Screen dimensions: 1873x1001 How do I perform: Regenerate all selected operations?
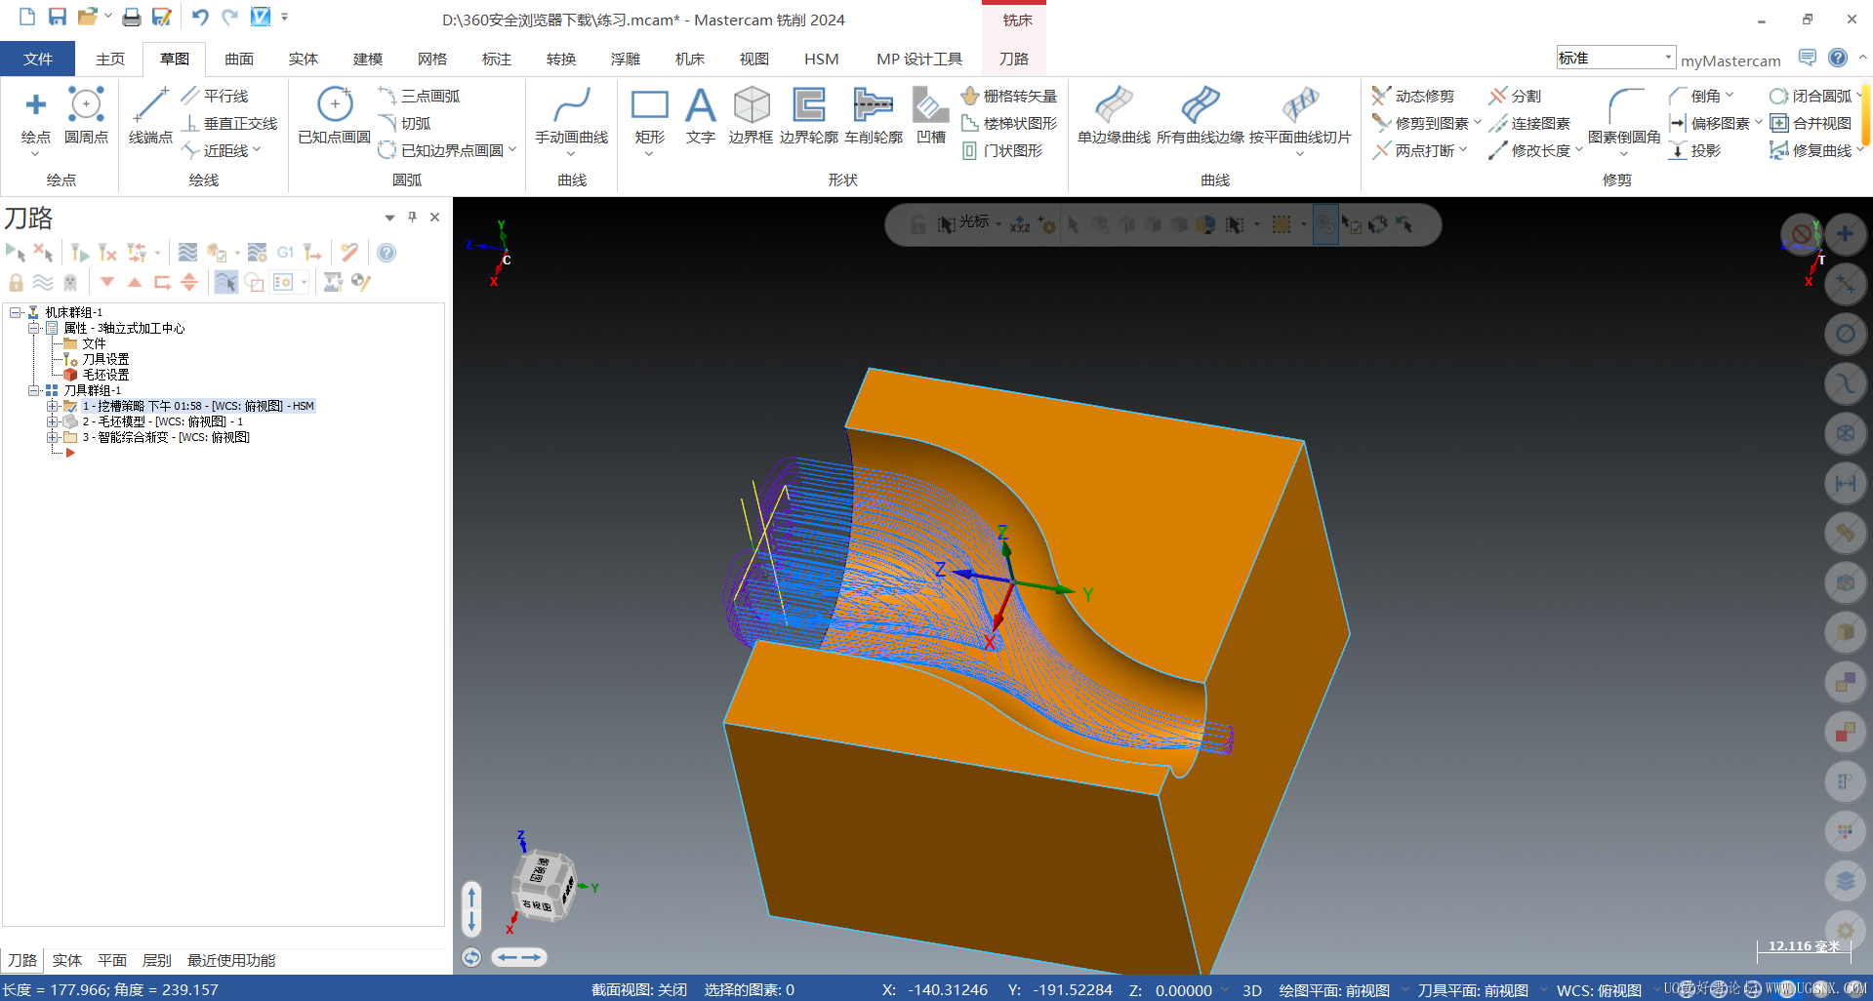click(80, 253)
